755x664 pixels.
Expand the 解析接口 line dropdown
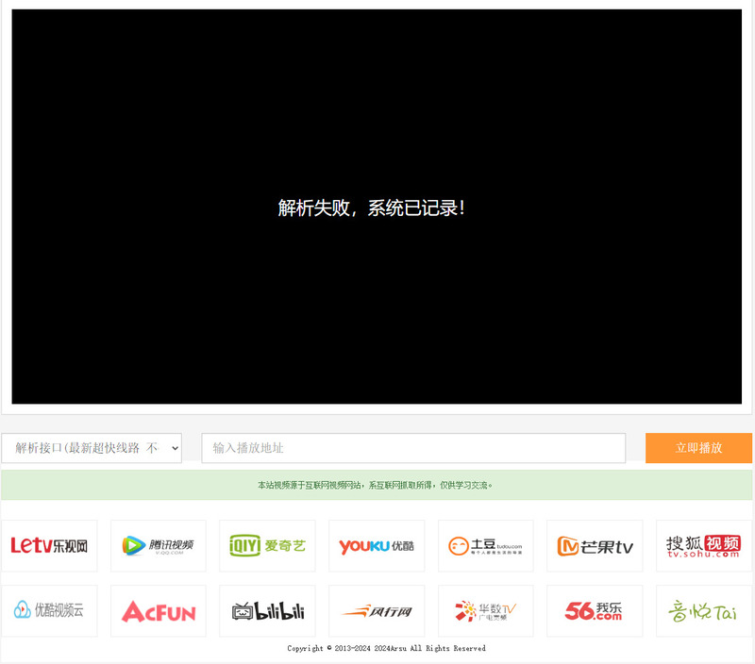pyautogui.click(x=92, y=448)
